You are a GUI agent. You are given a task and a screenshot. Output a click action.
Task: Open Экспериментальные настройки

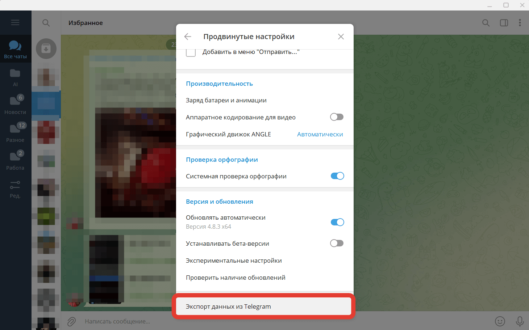(265, 261)
